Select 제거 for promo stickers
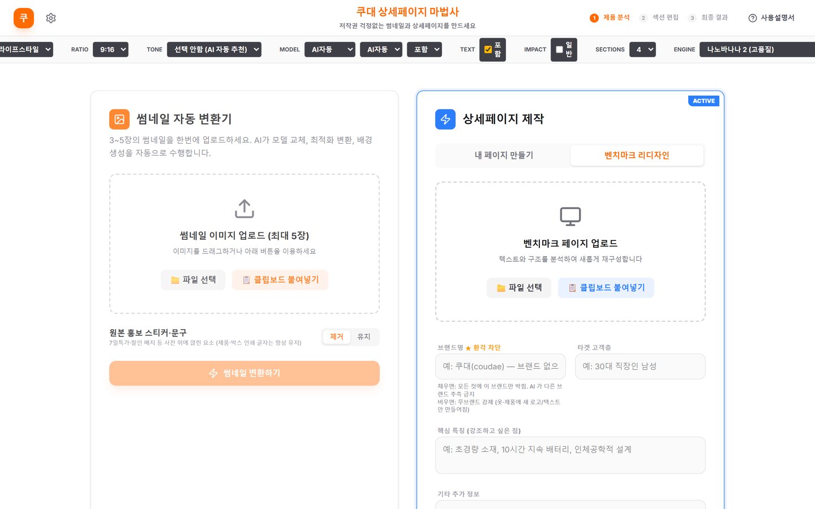The image size is (815, 509). (x=337, y=337)
